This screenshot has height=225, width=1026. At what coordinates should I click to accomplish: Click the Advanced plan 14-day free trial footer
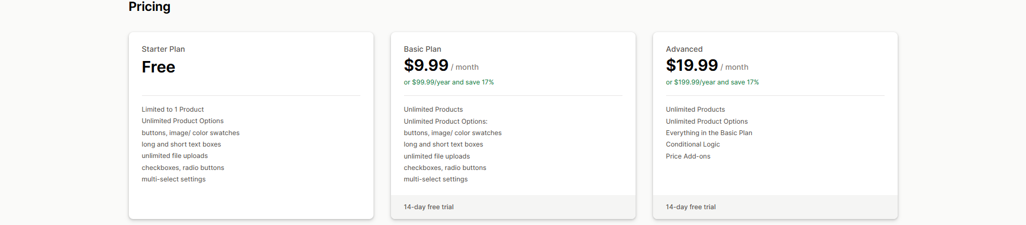(x=691, y=207)
